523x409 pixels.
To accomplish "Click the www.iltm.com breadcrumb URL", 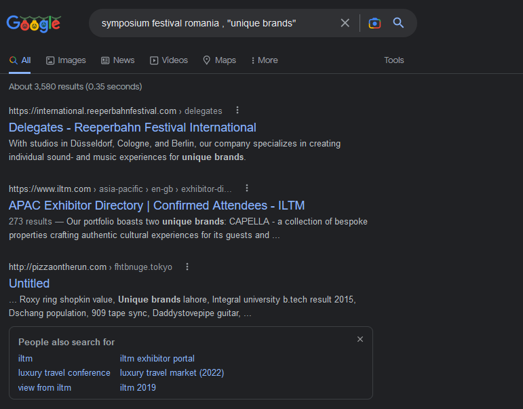I will 120,189.
